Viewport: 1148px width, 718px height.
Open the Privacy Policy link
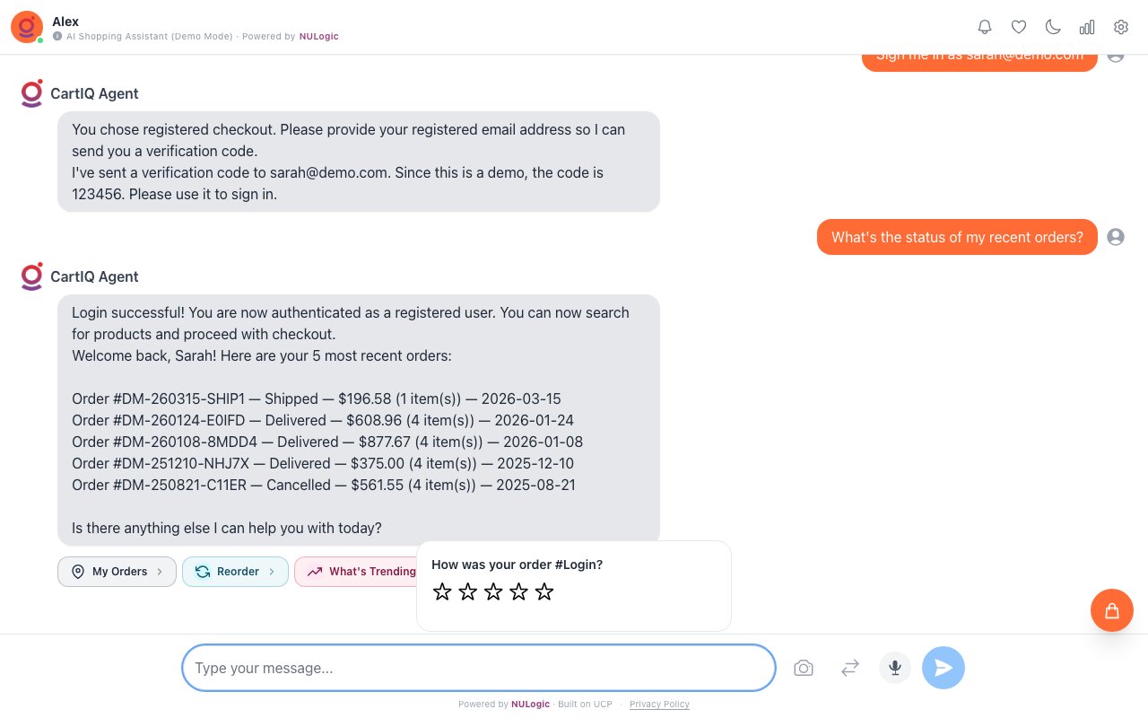click(x=659, y=705)
